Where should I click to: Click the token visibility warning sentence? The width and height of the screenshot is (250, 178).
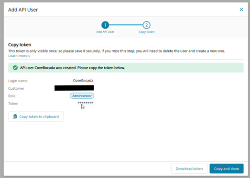pyautogui.click(x=116, y=51)
